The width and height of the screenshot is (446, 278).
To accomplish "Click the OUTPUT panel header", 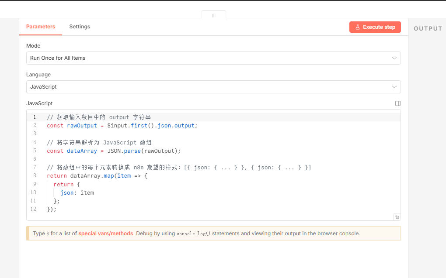I will (x=428, y=28).
